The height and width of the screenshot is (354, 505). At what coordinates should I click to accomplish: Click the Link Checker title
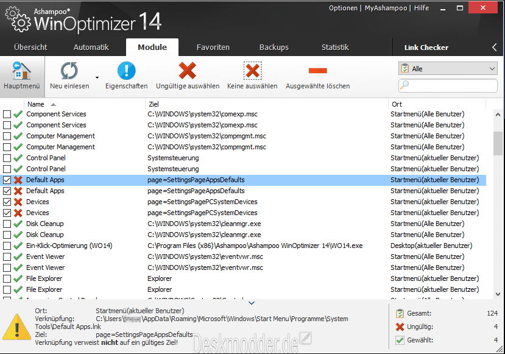[426, 48]
